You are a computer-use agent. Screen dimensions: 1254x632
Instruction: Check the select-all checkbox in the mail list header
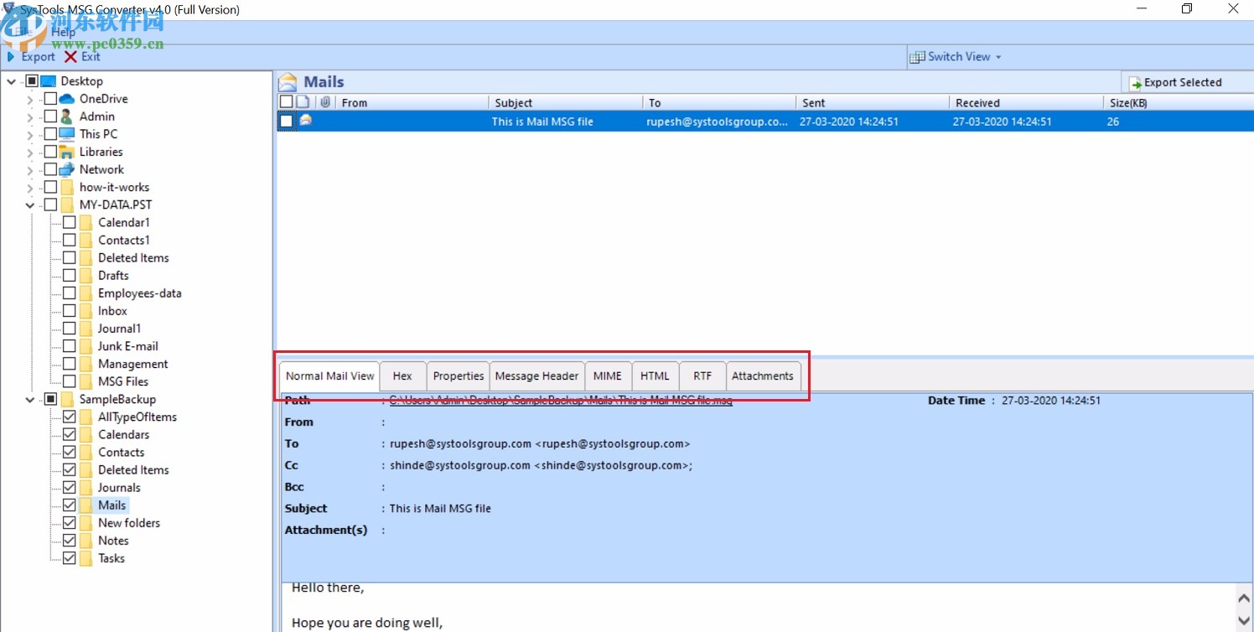pos(286,102)
